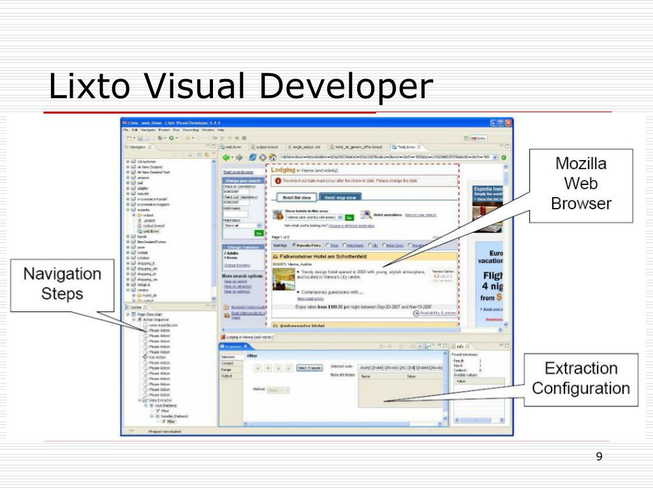Click the Availability & prices arrow icon
The image size is (653, 490).
pyautogui.click(x=416, y=313)
